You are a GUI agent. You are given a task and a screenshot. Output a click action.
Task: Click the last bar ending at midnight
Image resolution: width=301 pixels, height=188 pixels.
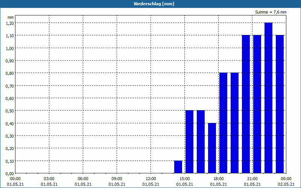pyautogui.click(x=280, y=104)
